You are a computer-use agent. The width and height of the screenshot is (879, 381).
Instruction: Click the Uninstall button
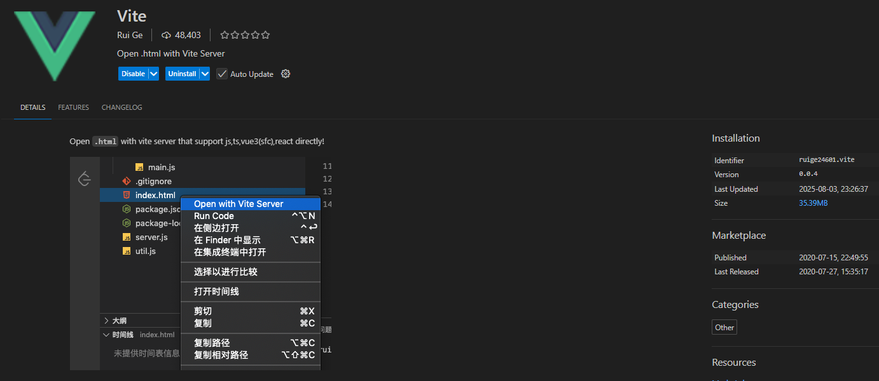pyautogui.click(x=182, y=74)
